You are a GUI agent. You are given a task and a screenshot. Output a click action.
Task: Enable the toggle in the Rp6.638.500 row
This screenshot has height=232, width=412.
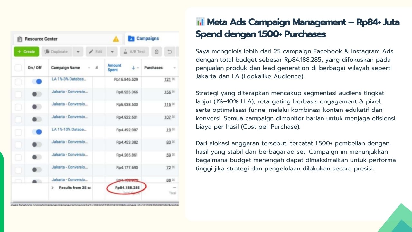[x=37, y=107]
